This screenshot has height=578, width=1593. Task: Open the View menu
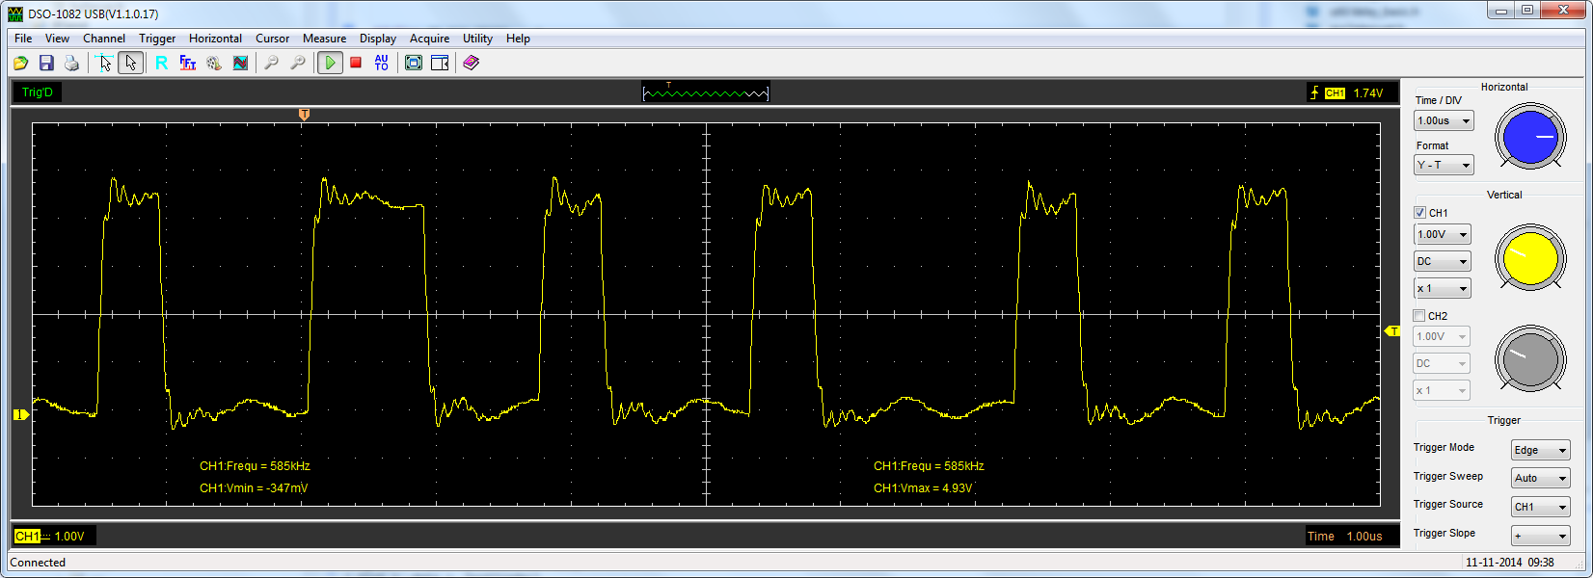57,39
